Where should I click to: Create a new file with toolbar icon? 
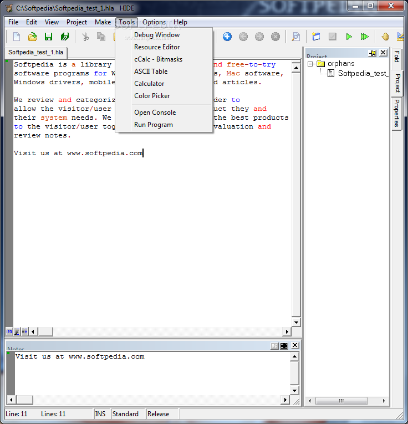[x=17, y=37]
